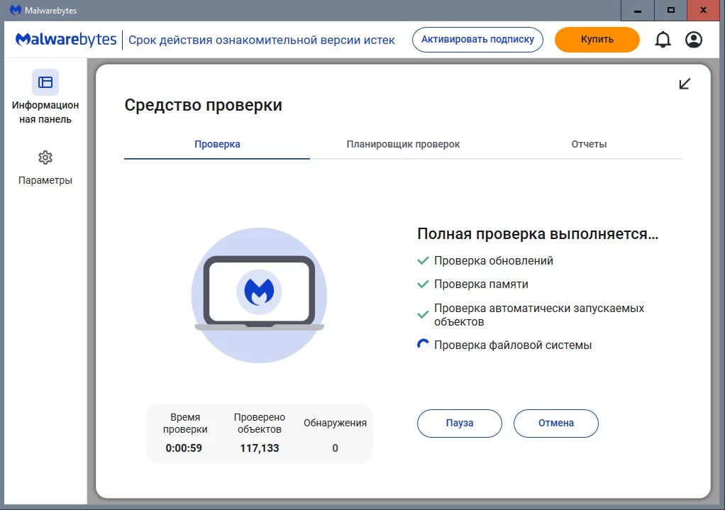
Task: Click the orange Купить button
Action: tap(597, 40)
